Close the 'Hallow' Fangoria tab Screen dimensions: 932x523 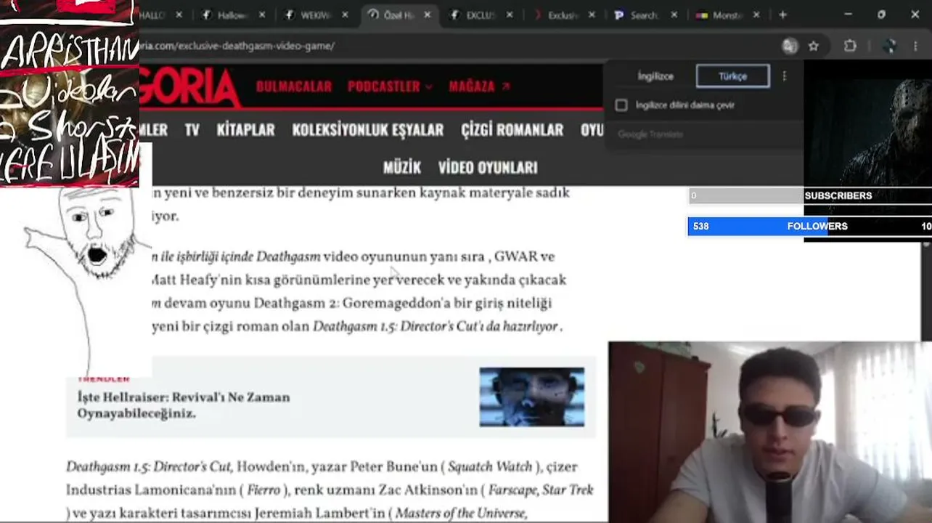(262, 15)
